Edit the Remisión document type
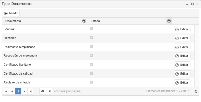The height and width of the screenshot is (102, 201). pos(182,38)
